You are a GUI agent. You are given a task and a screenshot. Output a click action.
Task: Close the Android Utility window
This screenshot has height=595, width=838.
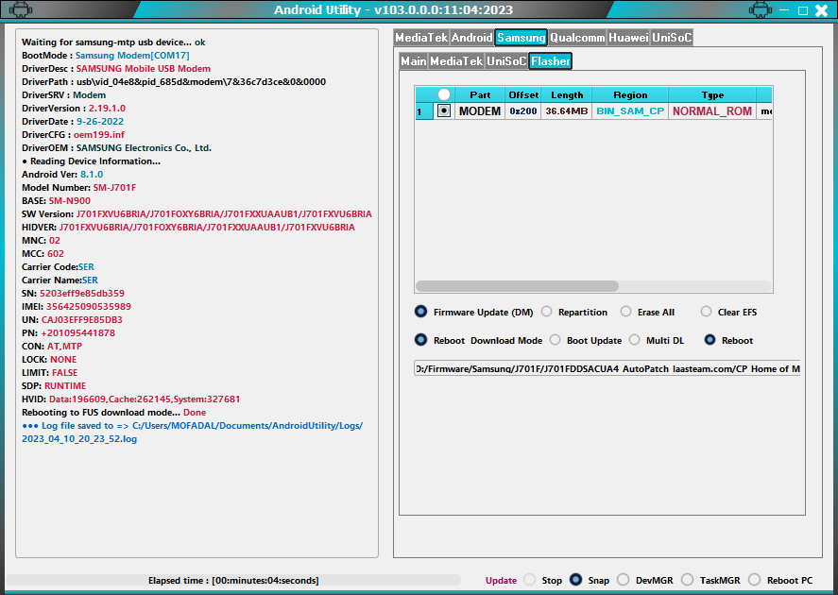tap(821, 10)
